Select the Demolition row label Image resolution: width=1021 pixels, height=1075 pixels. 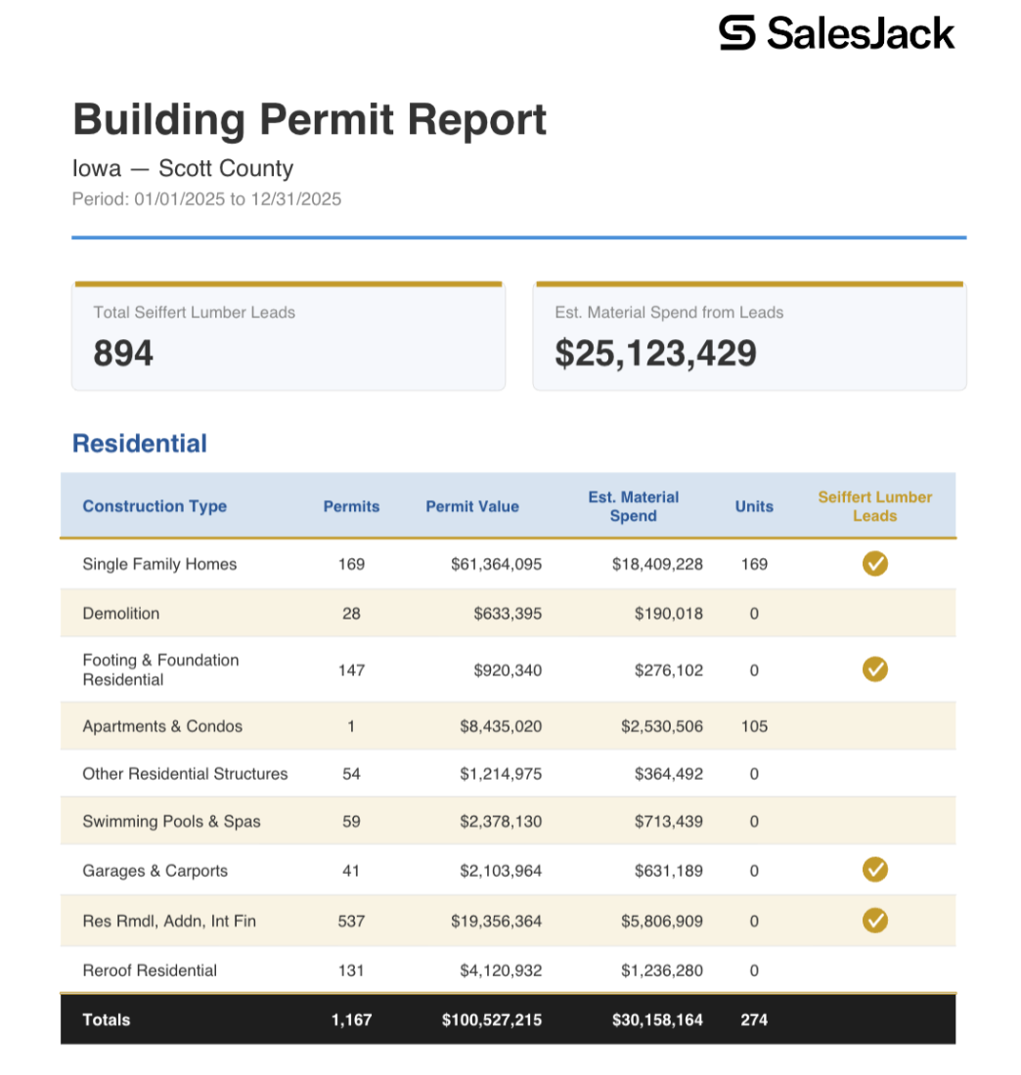120,613
